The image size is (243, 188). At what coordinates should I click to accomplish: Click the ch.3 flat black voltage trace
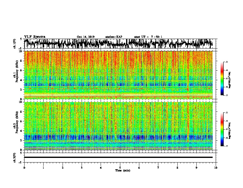pyautogui.click(x=118, y=157)
